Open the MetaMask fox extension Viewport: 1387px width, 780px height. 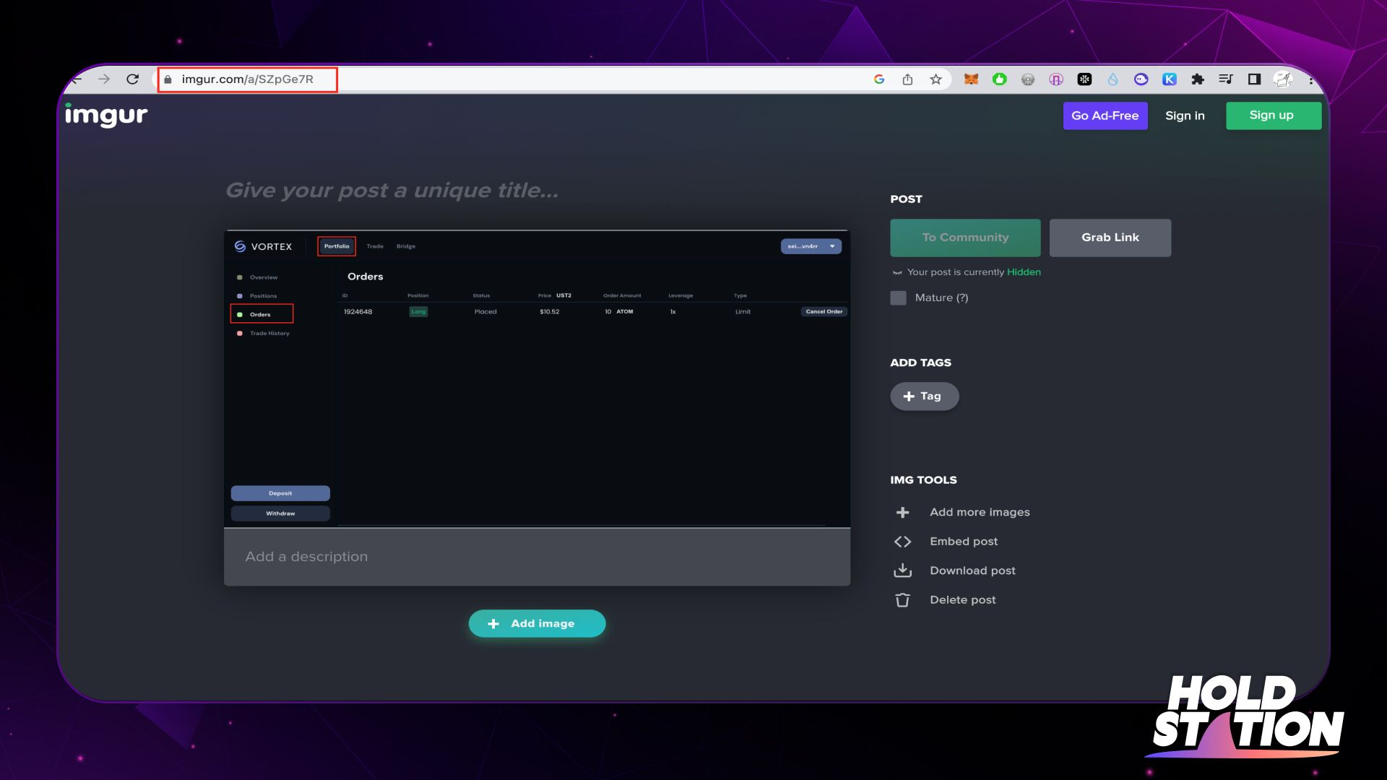pyautogui.click(x=971, y=79)
